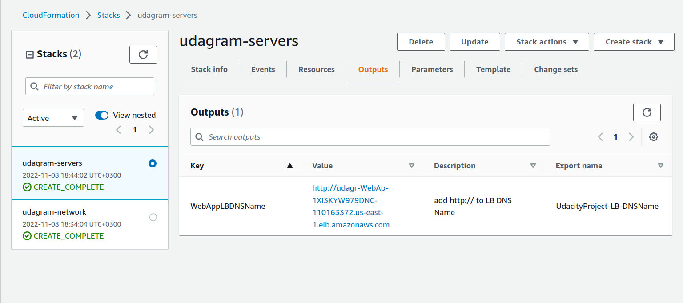Viewport: 683px width, 303px height.
Task: Open Outputs table preferences gear
Action: pos(653,137)
